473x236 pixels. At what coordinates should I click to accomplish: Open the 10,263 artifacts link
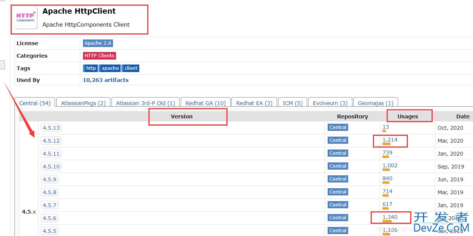(x=106, y=80)
